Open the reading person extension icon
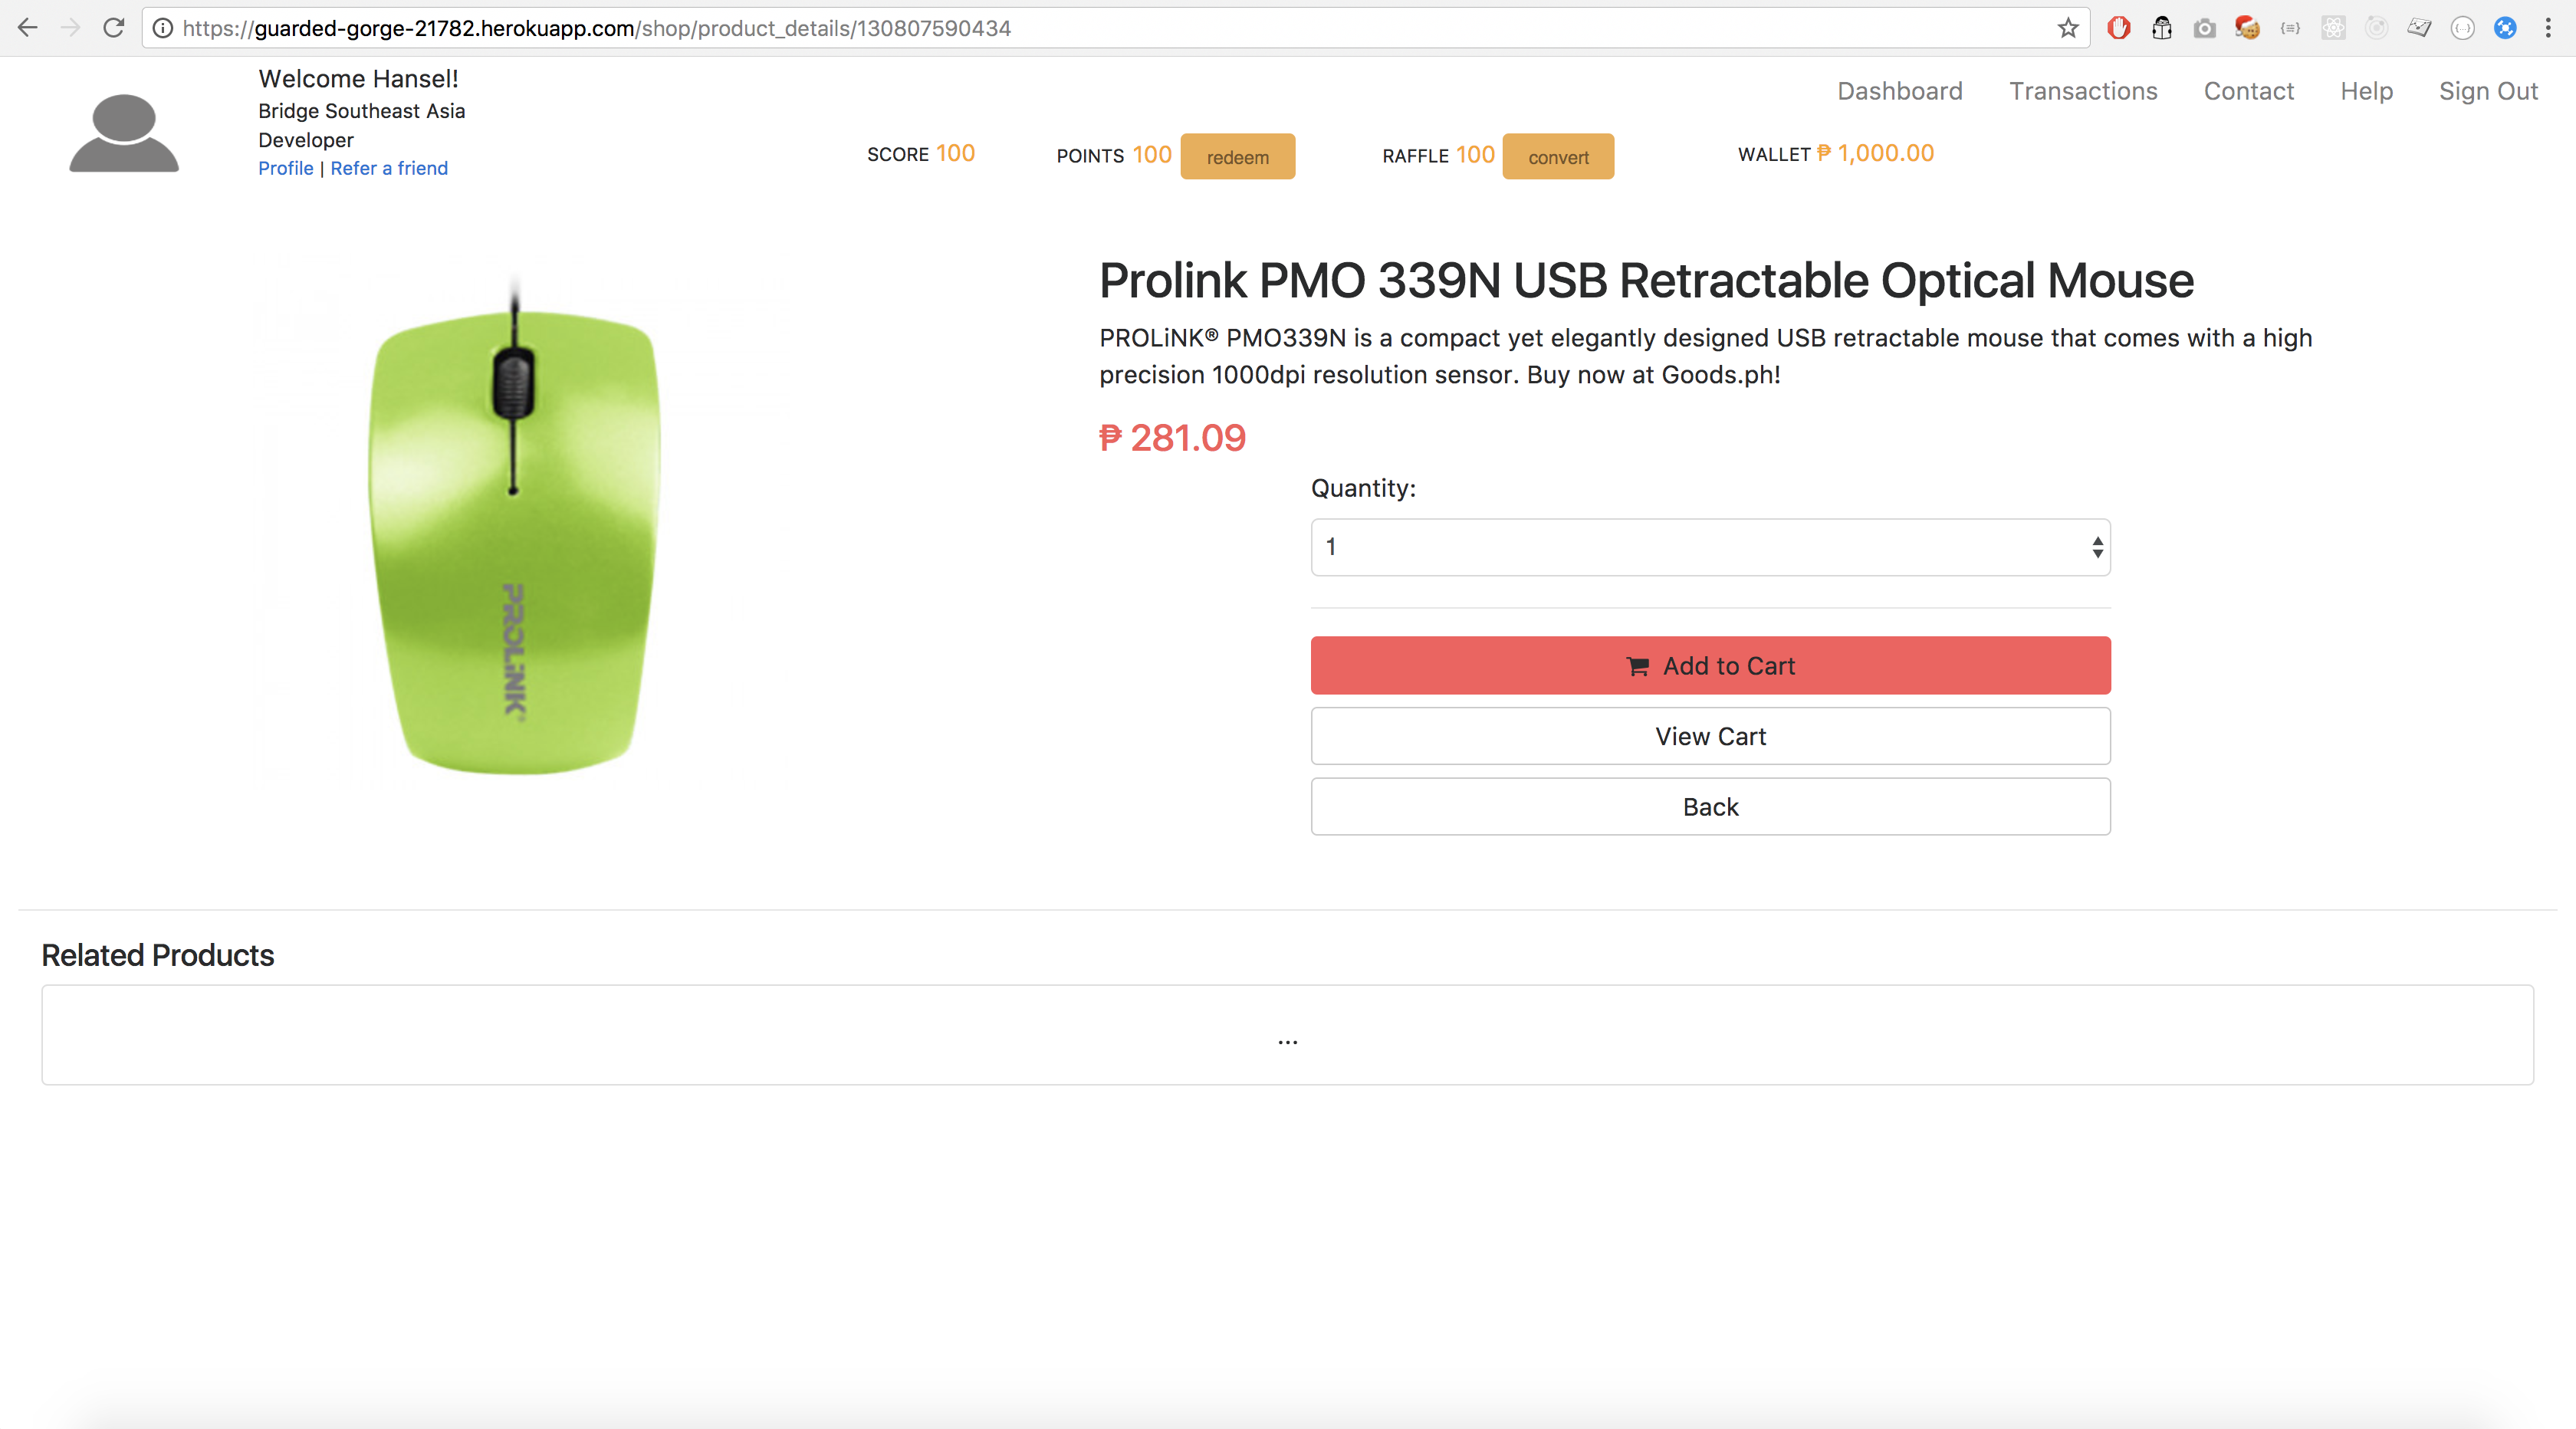Viewport: 2576px width, 1429px height. 2162,28
